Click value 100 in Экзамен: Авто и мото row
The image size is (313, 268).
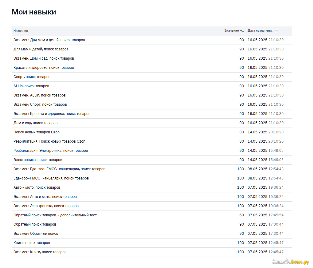[241, 197]
